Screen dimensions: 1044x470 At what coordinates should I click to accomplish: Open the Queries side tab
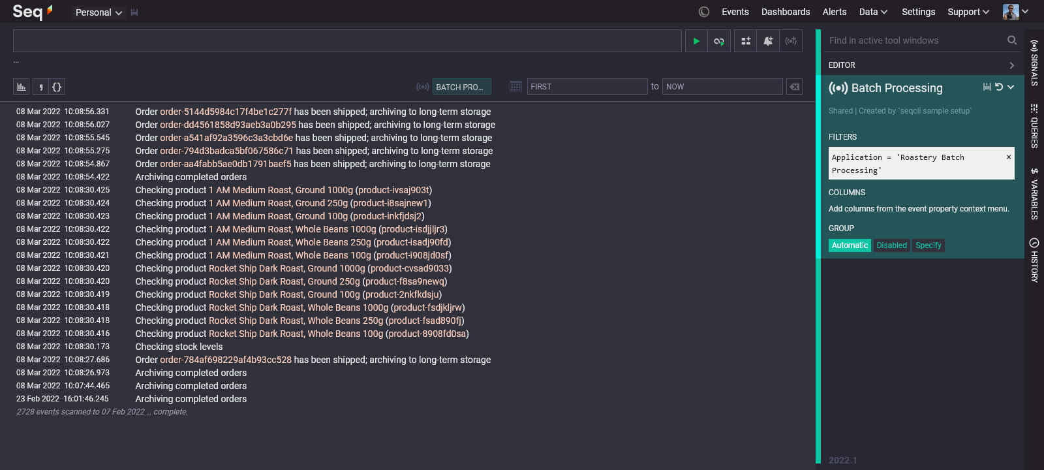1034,125
